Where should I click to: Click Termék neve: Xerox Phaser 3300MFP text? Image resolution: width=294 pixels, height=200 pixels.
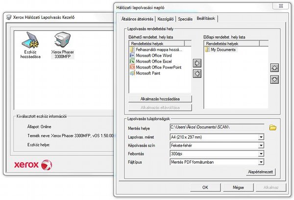tap(70, 136)
